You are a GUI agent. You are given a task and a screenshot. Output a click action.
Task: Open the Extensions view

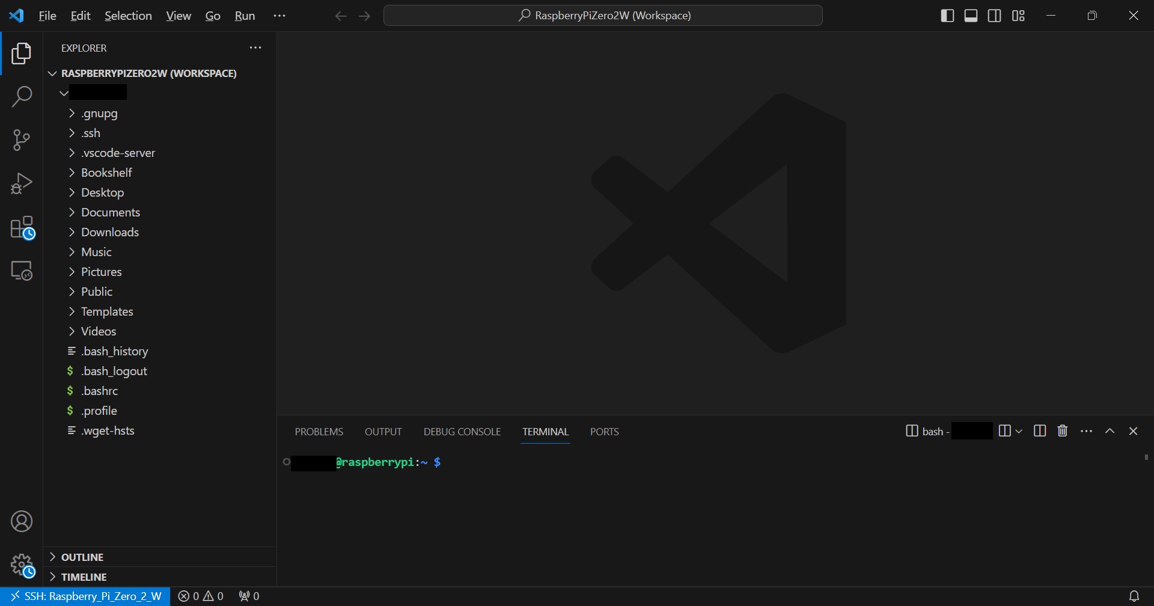click(22, 227)
